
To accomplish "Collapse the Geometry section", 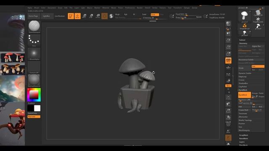I will 243,43.
